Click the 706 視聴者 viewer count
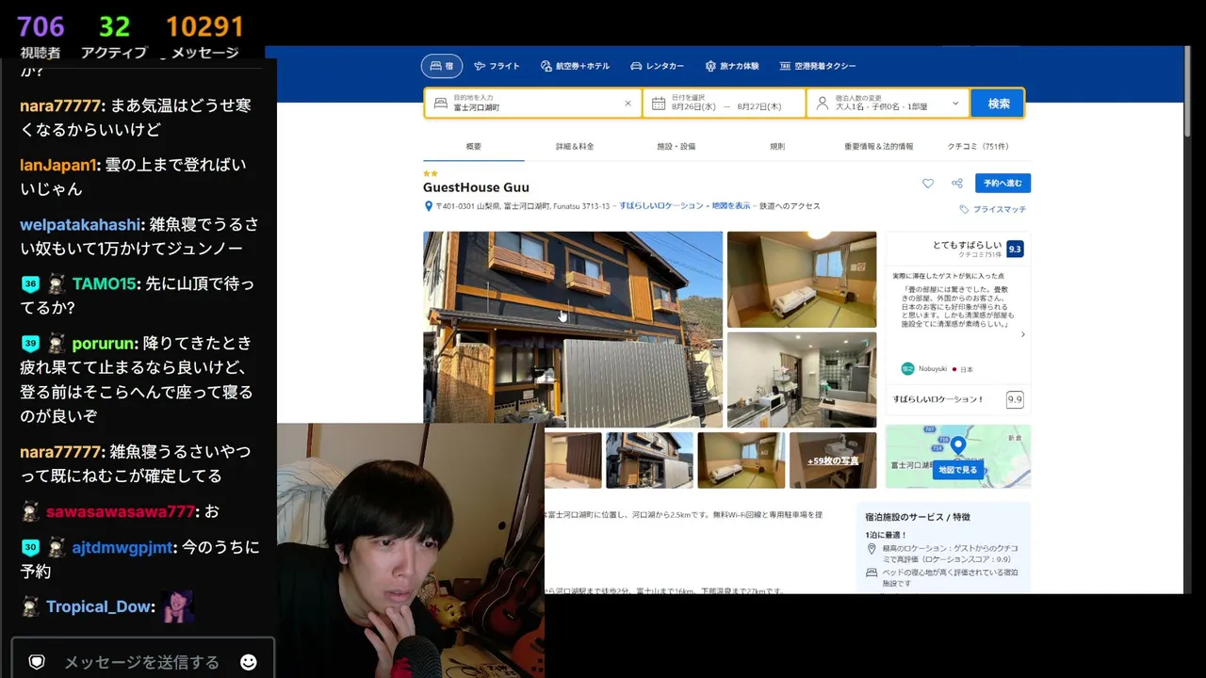This screenshot has height=678, width=1206. (41, 36)
